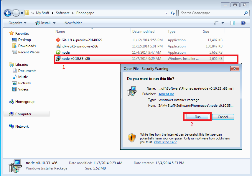The image size is (252, 176).
Task: Click the installer icon in details pane
Action: click(x=15, y=166)
